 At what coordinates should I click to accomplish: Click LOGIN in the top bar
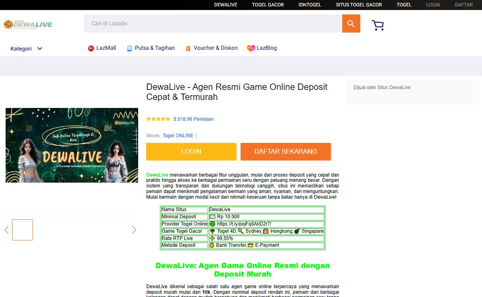(433, 5)
